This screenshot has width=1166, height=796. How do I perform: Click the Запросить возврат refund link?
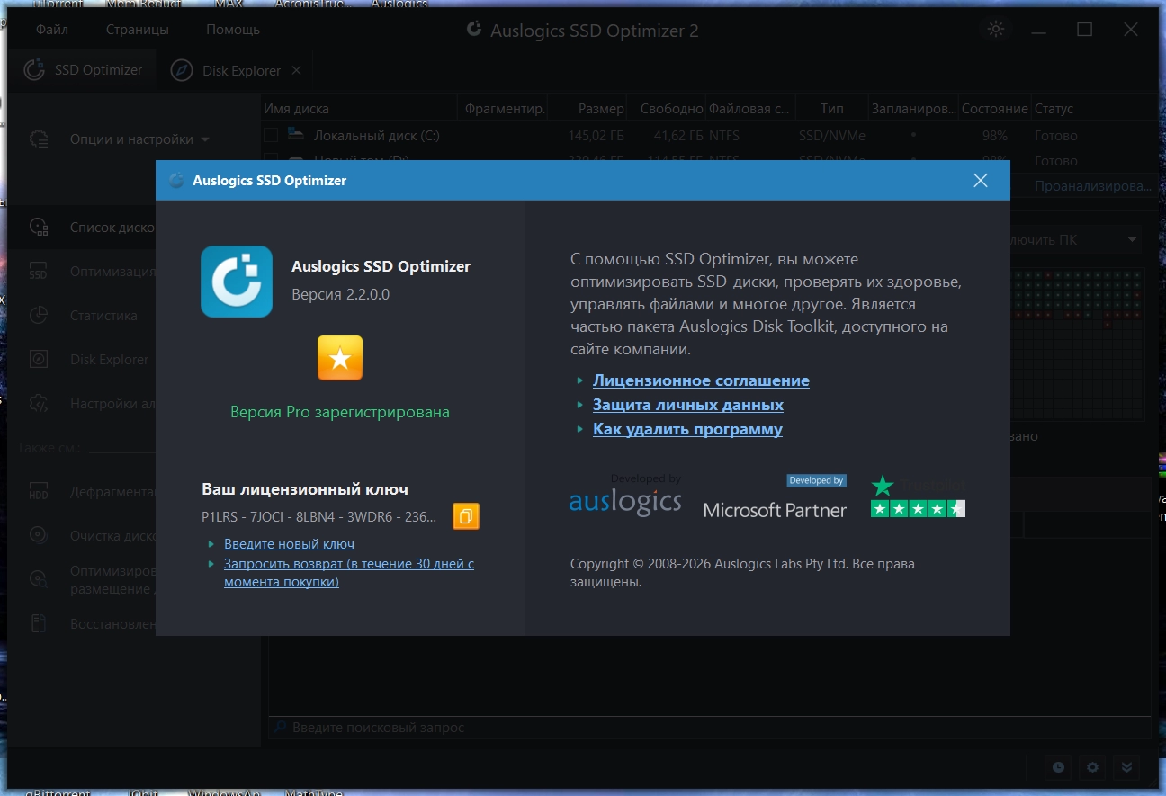349,573
